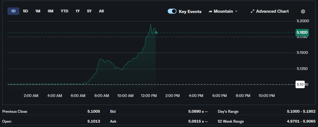This screenshot has height=127, width=318.
Task: Expand the Mountain chart type dropdown
Action: tap(236, 11)
